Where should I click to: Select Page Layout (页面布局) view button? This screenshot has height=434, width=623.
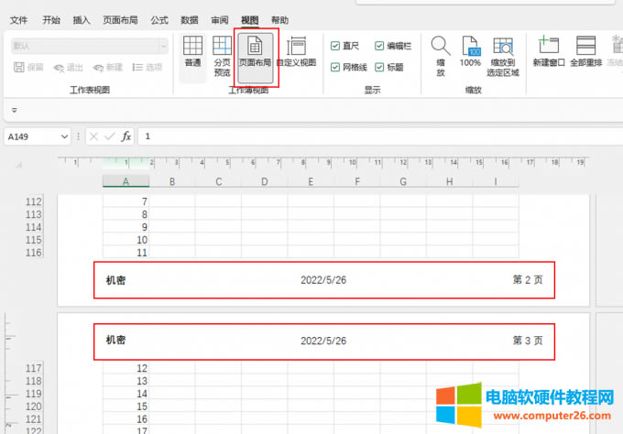255,52
